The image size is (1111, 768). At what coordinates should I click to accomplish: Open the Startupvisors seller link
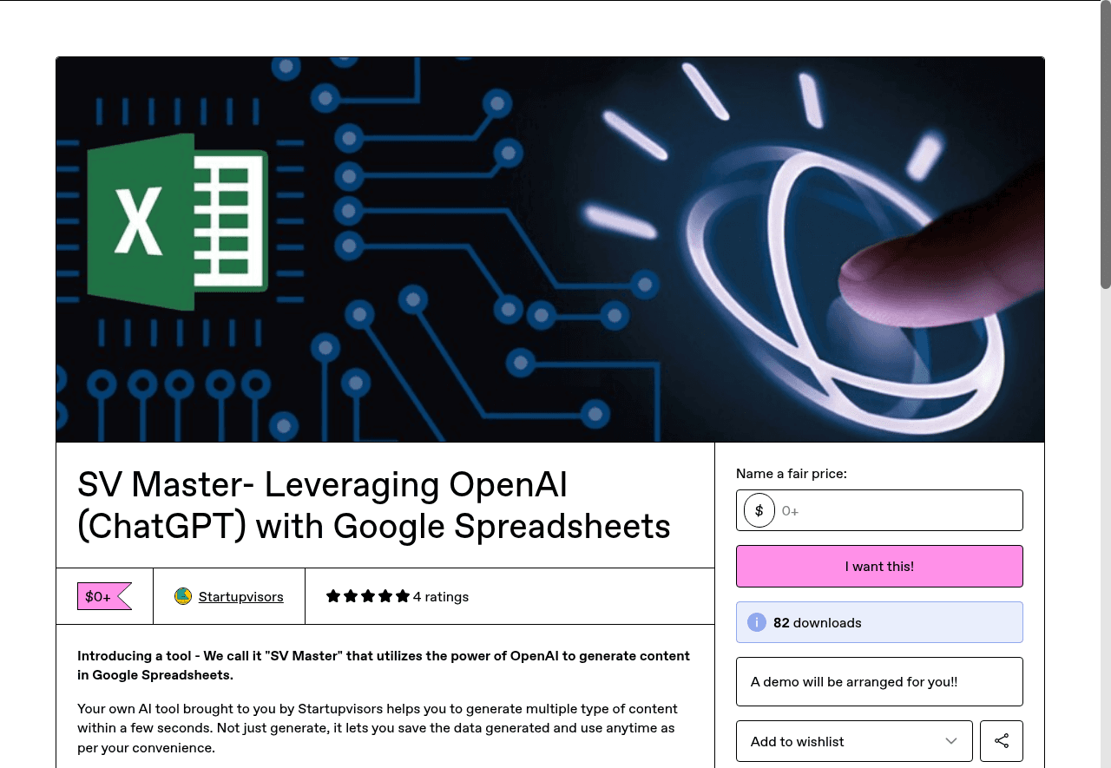240,596
